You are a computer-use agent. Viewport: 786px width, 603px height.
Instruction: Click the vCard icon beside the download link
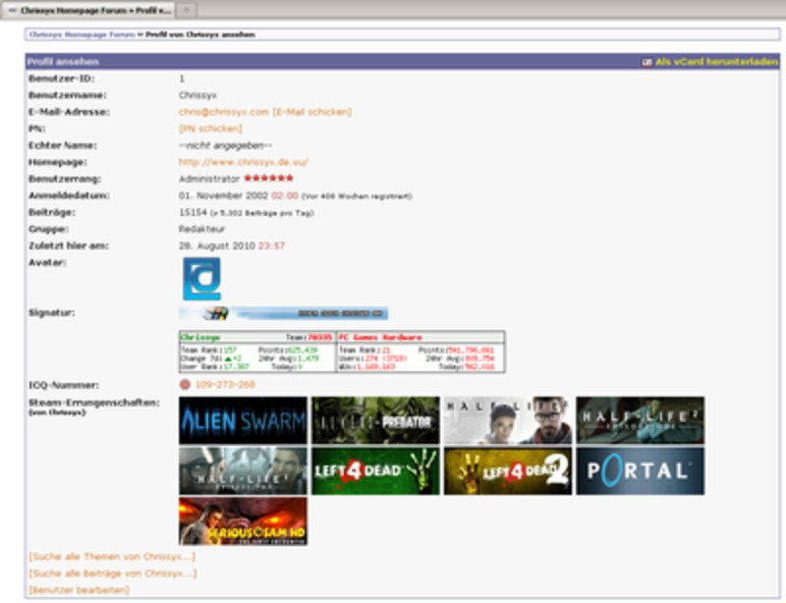pyautogui.click(x=647, y=62)
